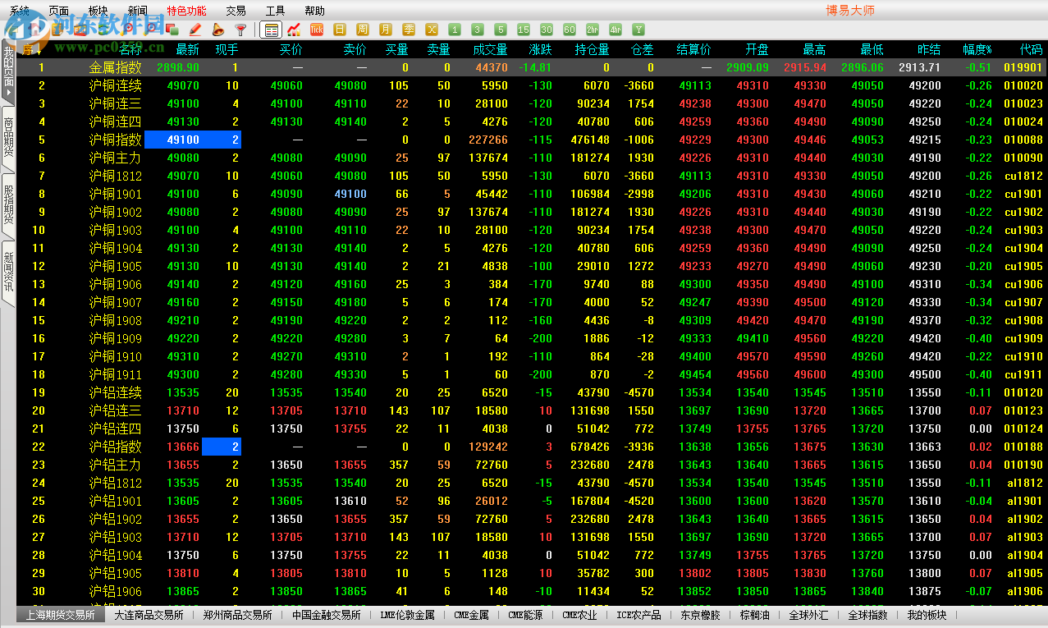Switch to the 全球外汇 tab

pos(809,615)
